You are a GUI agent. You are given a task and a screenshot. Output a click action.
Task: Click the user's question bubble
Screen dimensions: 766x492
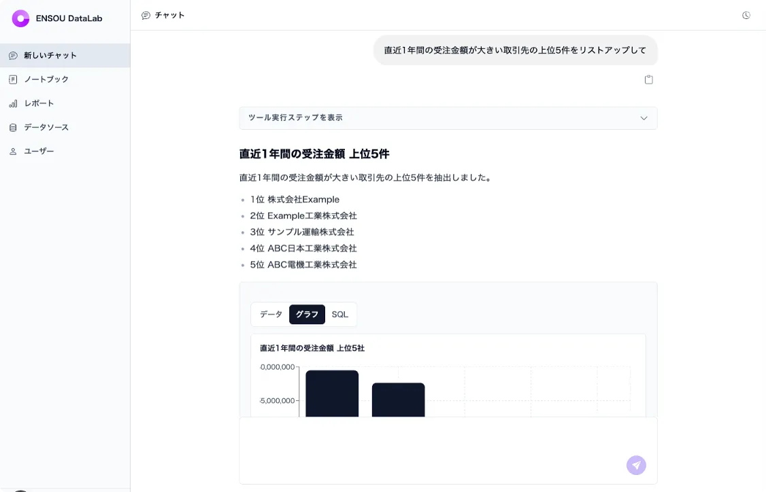coord(515,50)
